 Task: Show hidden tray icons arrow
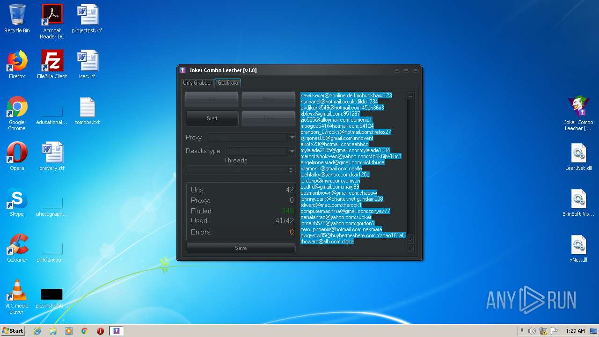pyautogui.click(x=522, y=331)
